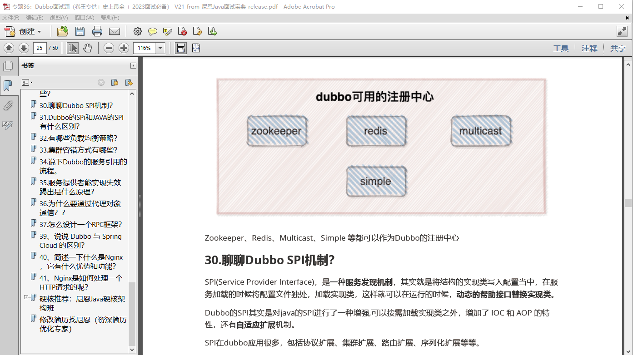633x355 pixels.
Task: Show page thumbnails panel icon
Action: coord(8,66)
